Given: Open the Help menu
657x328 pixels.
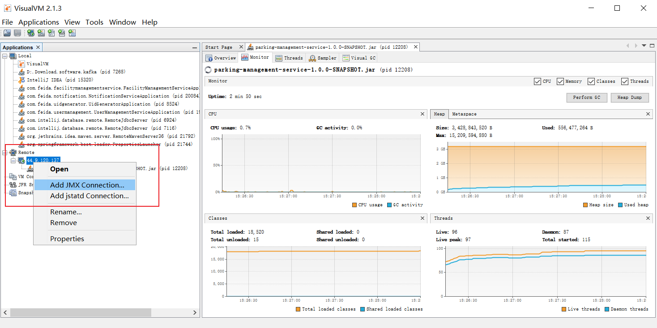Looking at the screenshot, I should click(149, 22).
